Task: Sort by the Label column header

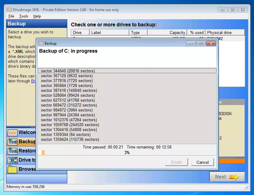Action: click(x=109, y=32)
